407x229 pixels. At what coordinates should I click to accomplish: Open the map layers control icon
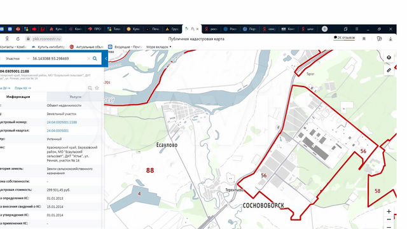pos(389,57)
